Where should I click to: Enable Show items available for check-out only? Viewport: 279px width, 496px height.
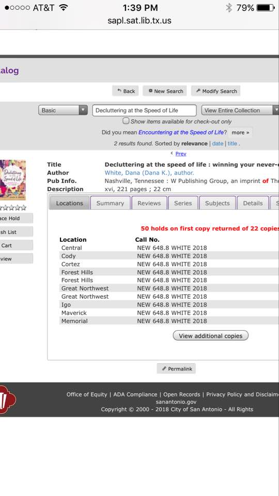point(126,121)
